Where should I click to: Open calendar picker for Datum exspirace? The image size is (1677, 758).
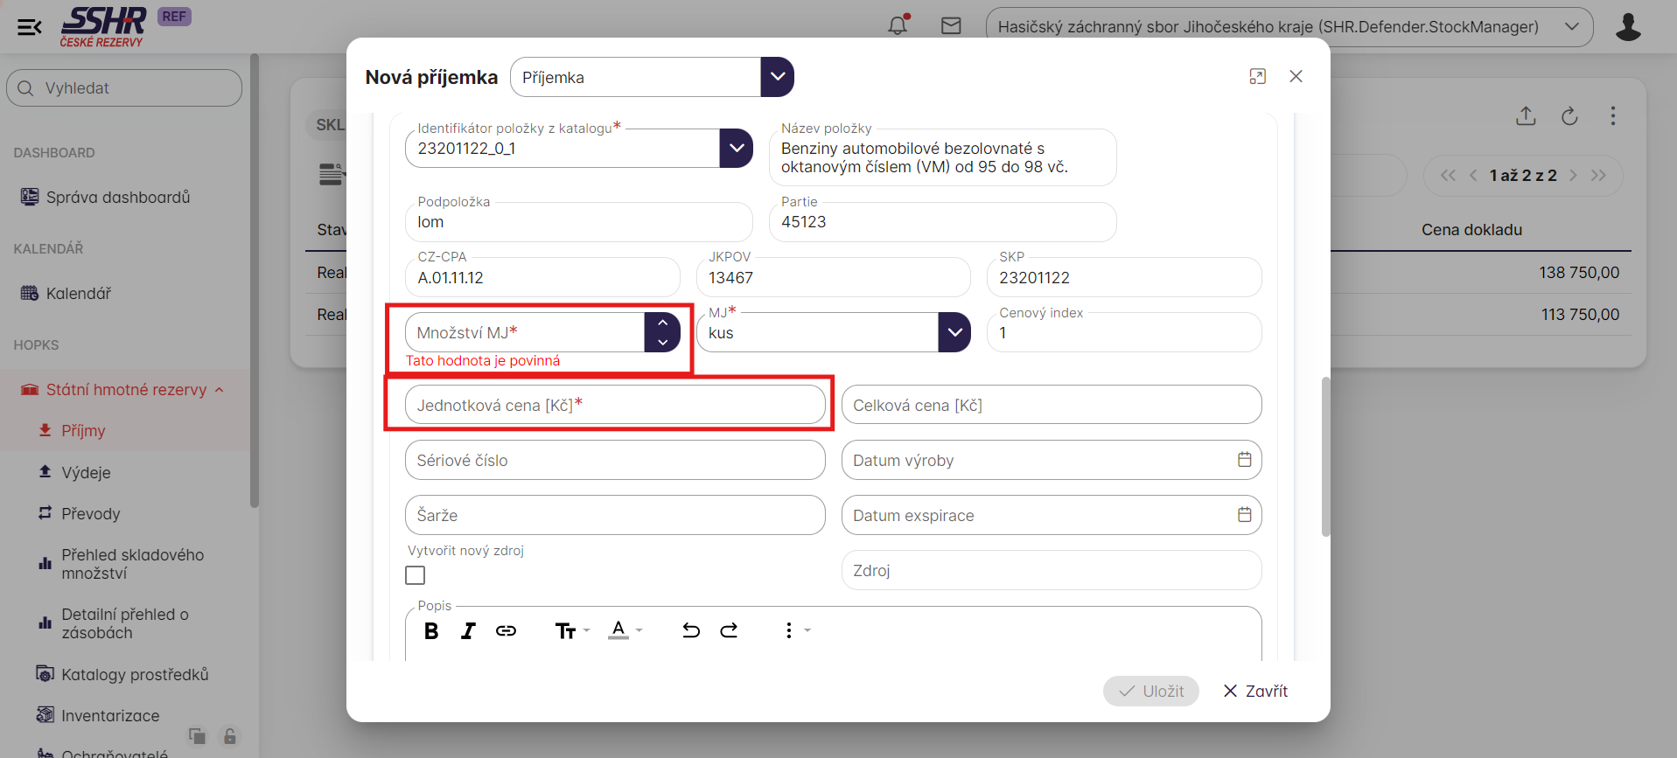tap(1244, 515)
